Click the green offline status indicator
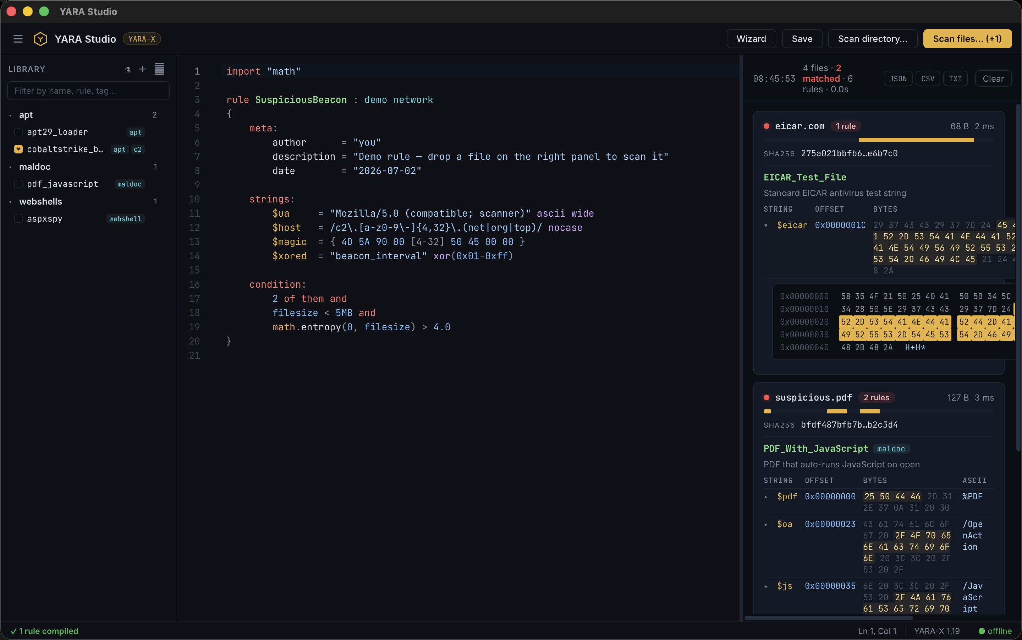The width and height of the screenshot is (1022, 640). click(995, 631)
